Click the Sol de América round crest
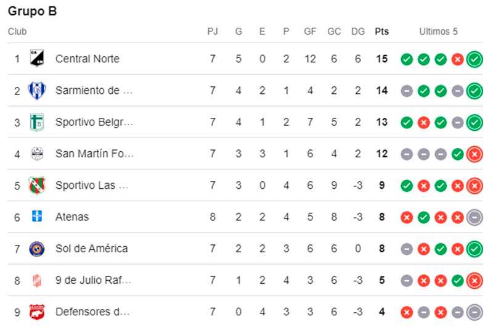 (37, 249)
